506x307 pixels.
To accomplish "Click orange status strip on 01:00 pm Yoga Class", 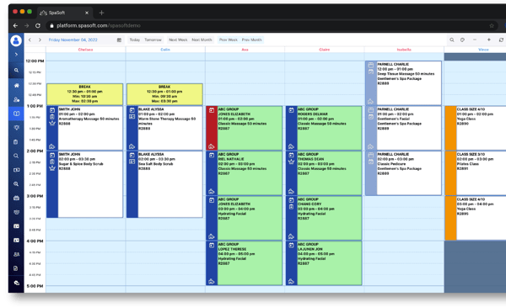I will (x=450, y=128).
